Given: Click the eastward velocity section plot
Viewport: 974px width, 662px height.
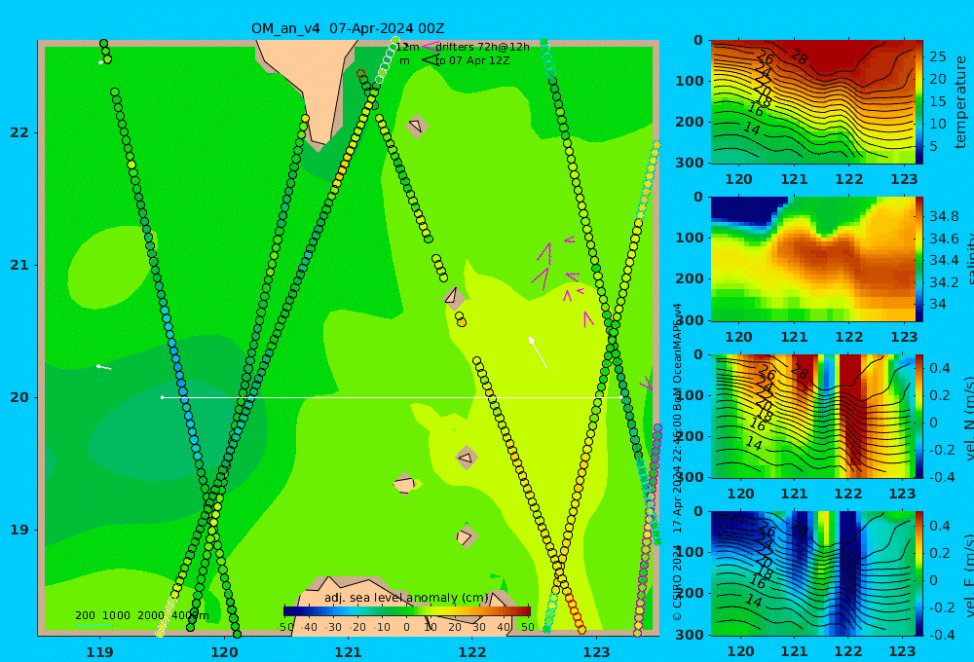Looking at the screenshot, I should tap(813, 573).
